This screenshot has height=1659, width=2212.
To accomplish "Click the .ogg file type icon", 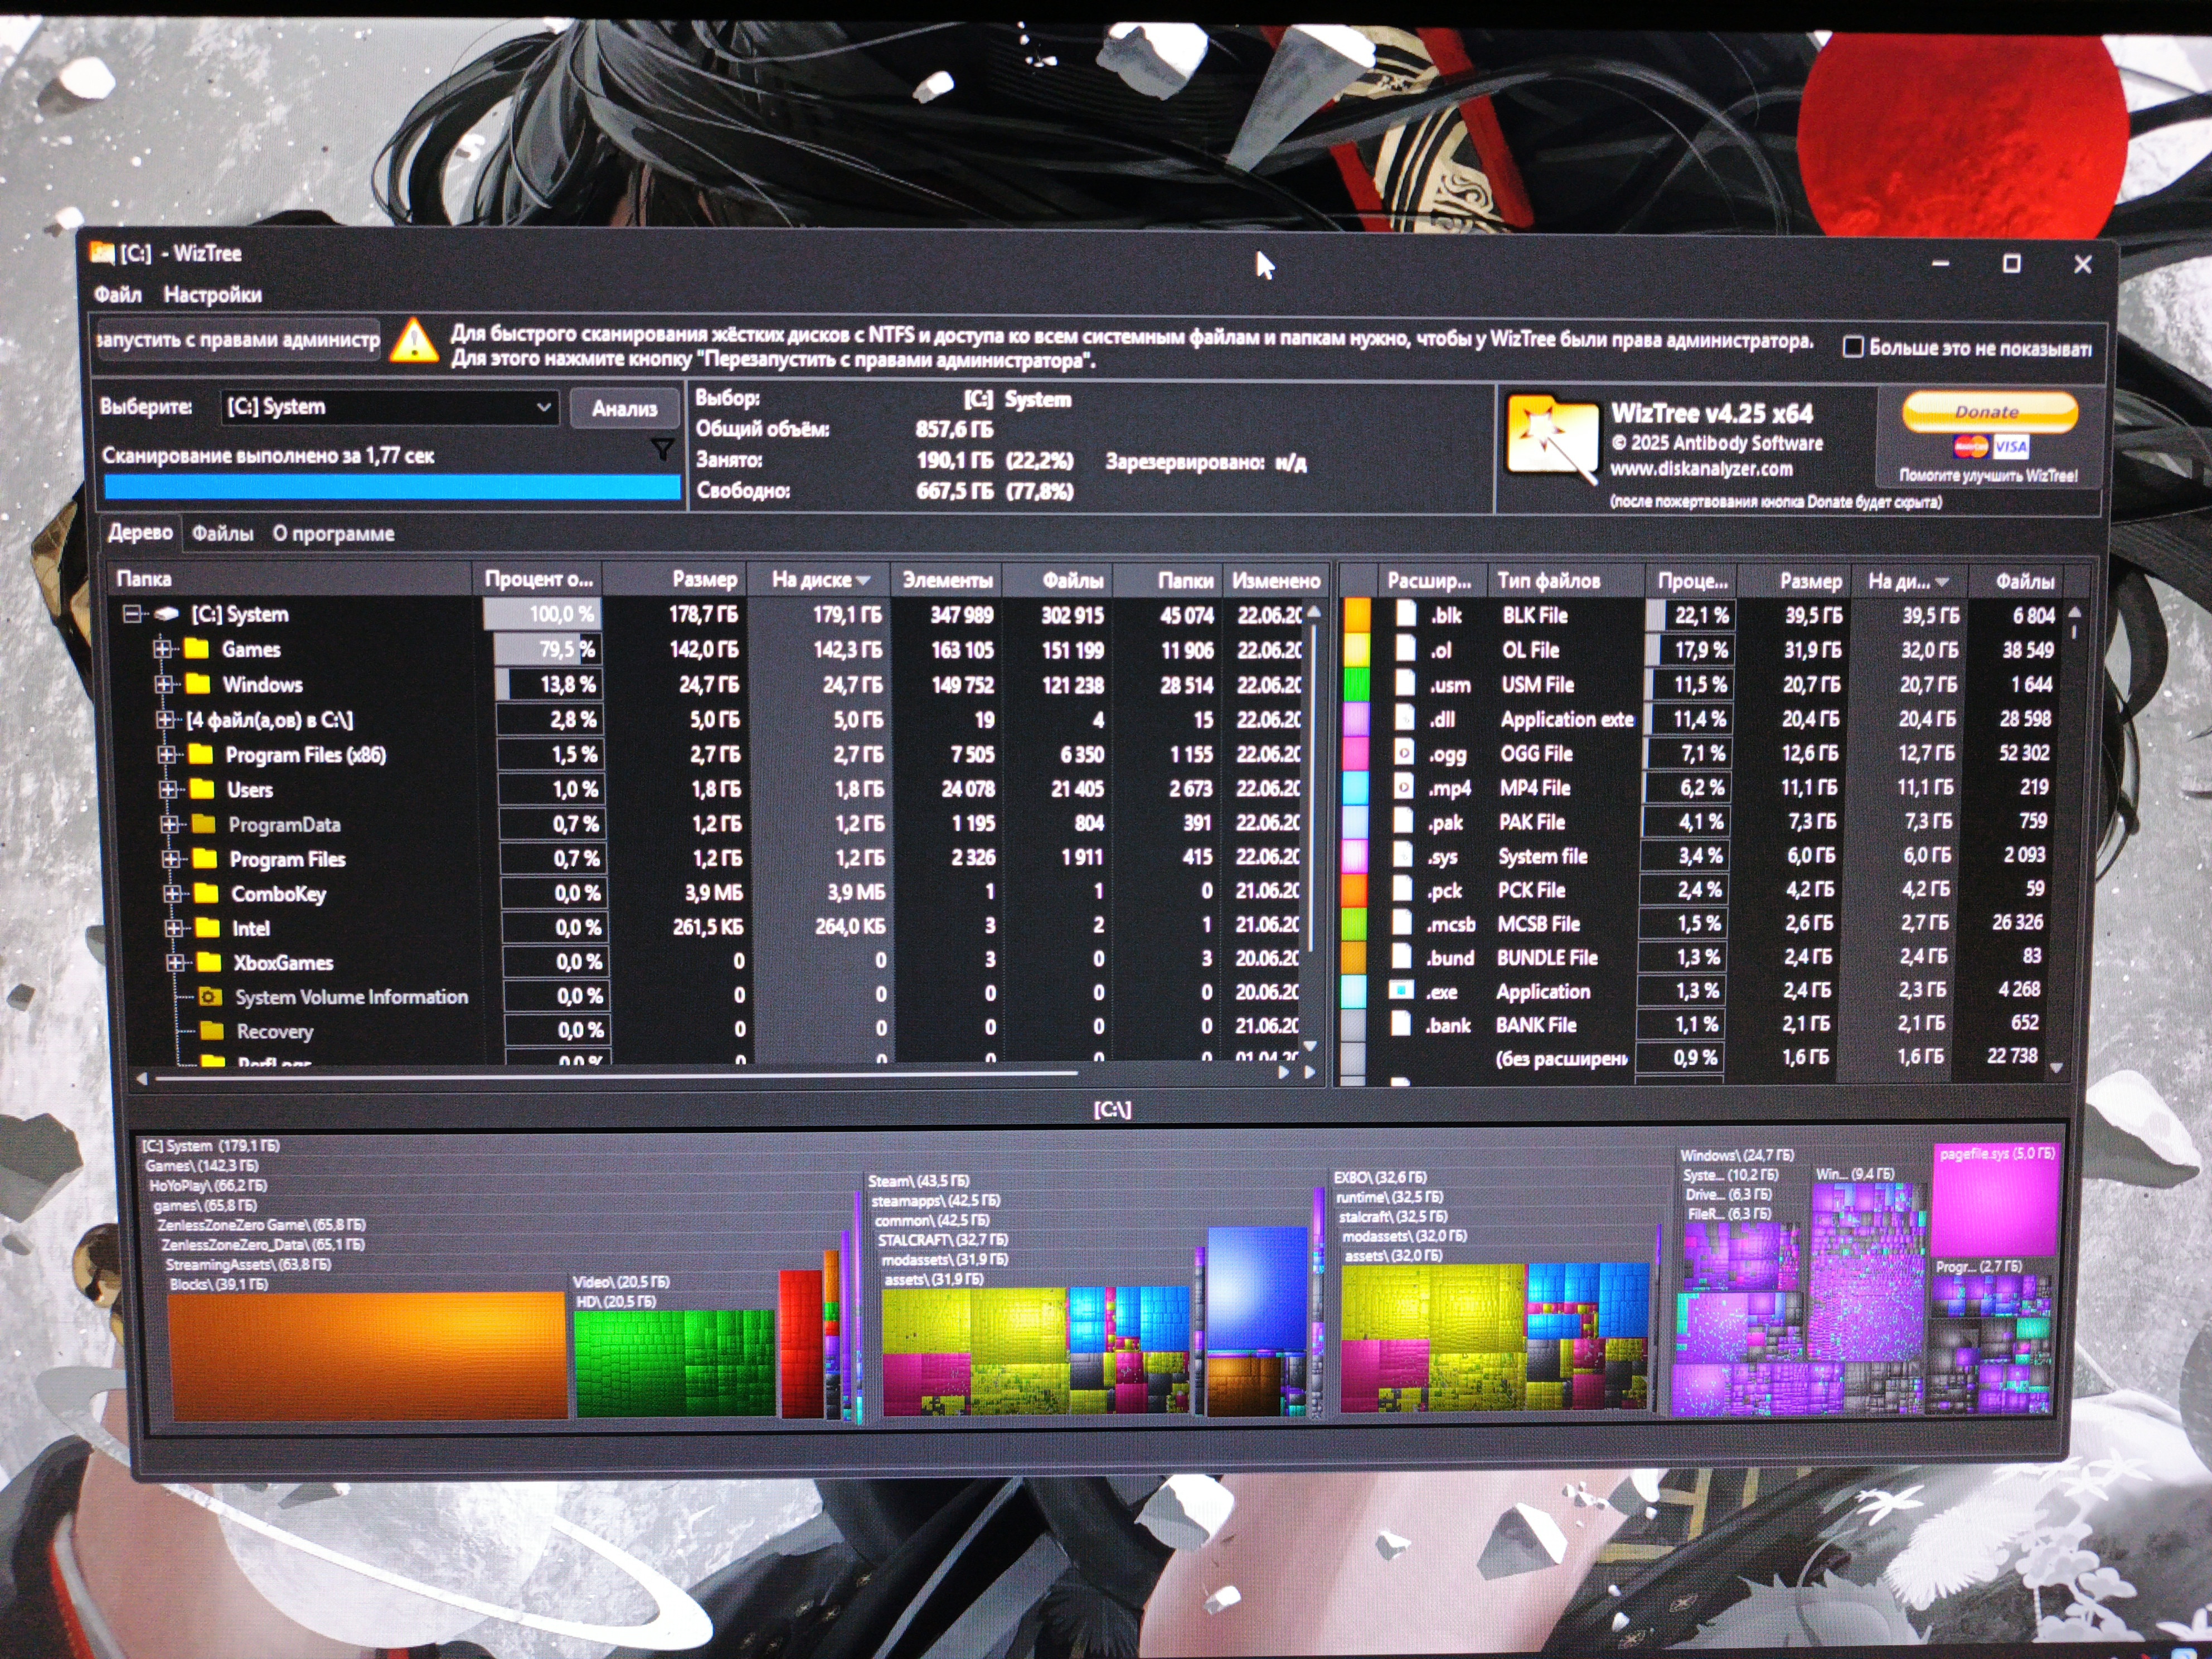I will pyautogui.click(x=1403, y=753).
